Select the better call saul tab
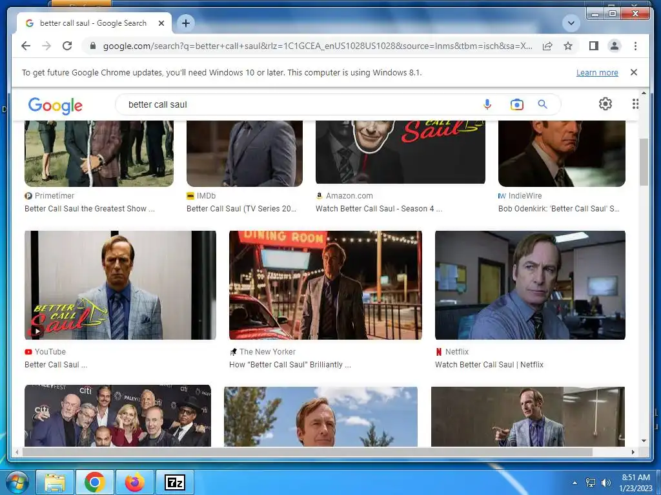This screenshot has width=661, height=495. click(x=94, y=23)
